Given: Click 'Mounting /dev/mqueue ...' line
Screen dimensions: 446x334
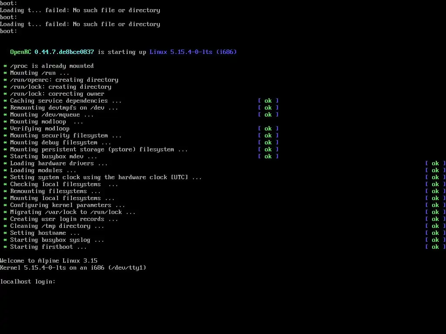Looking at the screenshot, I should pyautogui.click(x=52, y=115).
